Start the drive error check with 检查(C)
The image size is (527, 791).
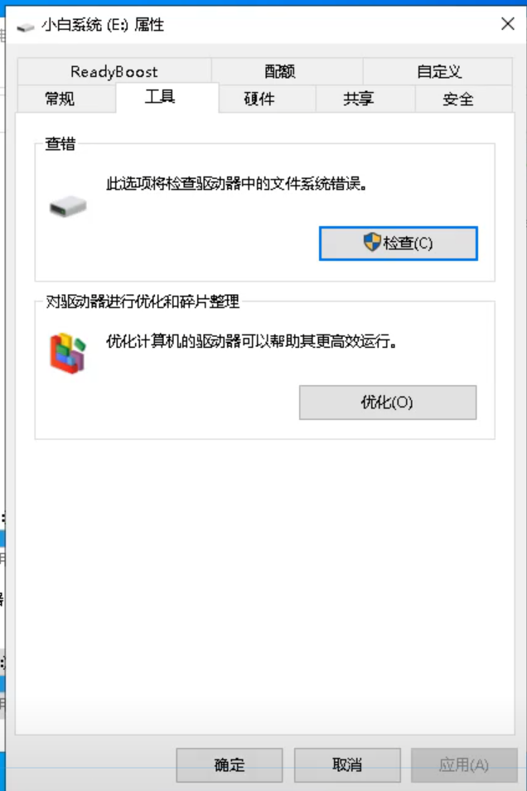point(399,244)
